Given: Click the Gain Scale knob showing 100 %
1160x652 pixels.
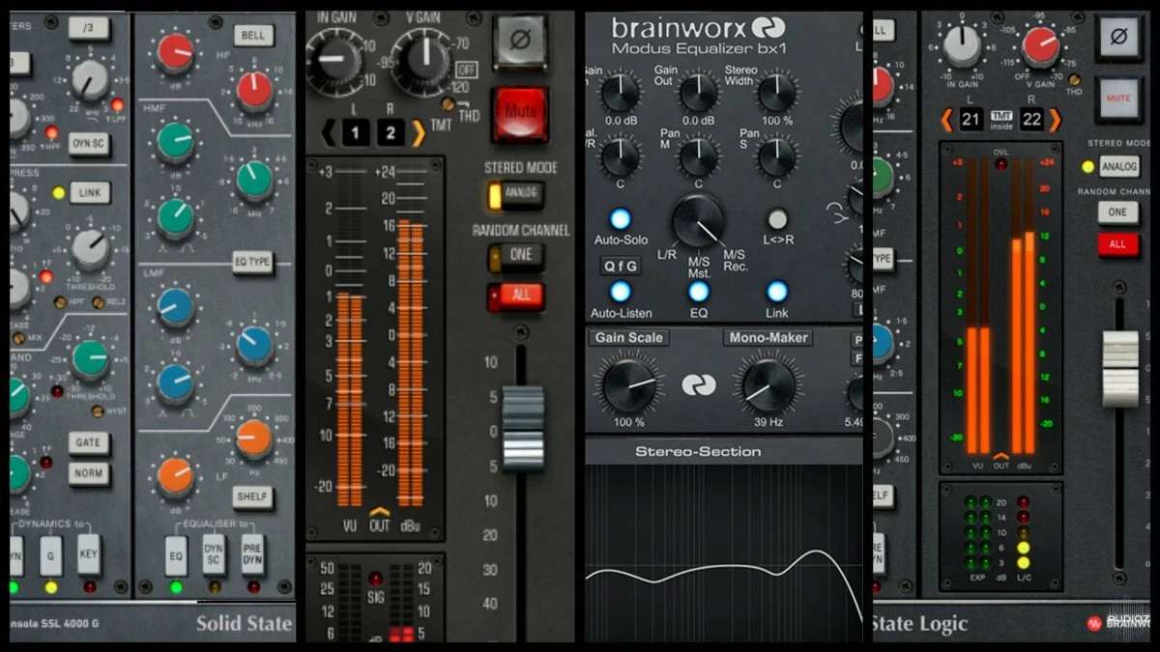Looking at the screenshot, I should [628, 383].
